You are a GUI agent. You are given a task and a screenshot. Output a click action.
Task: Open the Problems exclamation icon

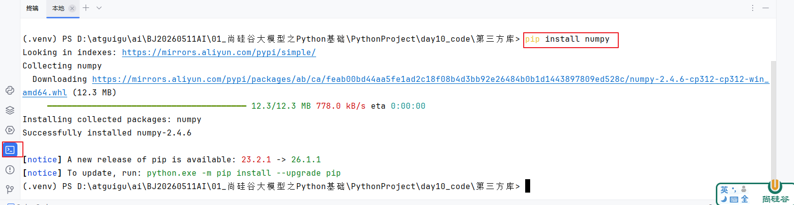10,170
